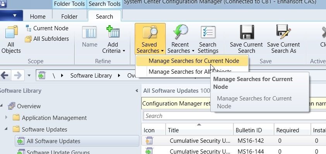Select Current Node scope option
The height and width of the screenshot is (154, 326).
[47, 28]
